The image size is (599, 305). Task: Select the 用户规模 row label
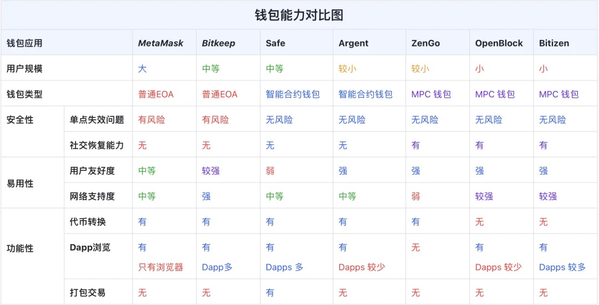point(24,69)
